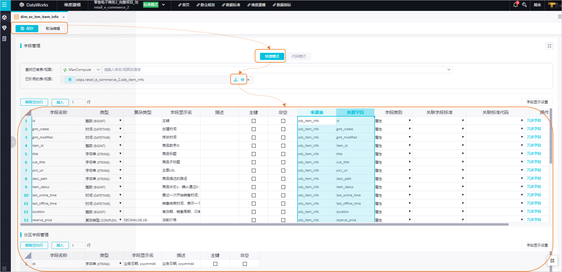The width and height of the screenshot is (562, 272).
Task: Click the DataWorks logo
Action: 34,5
